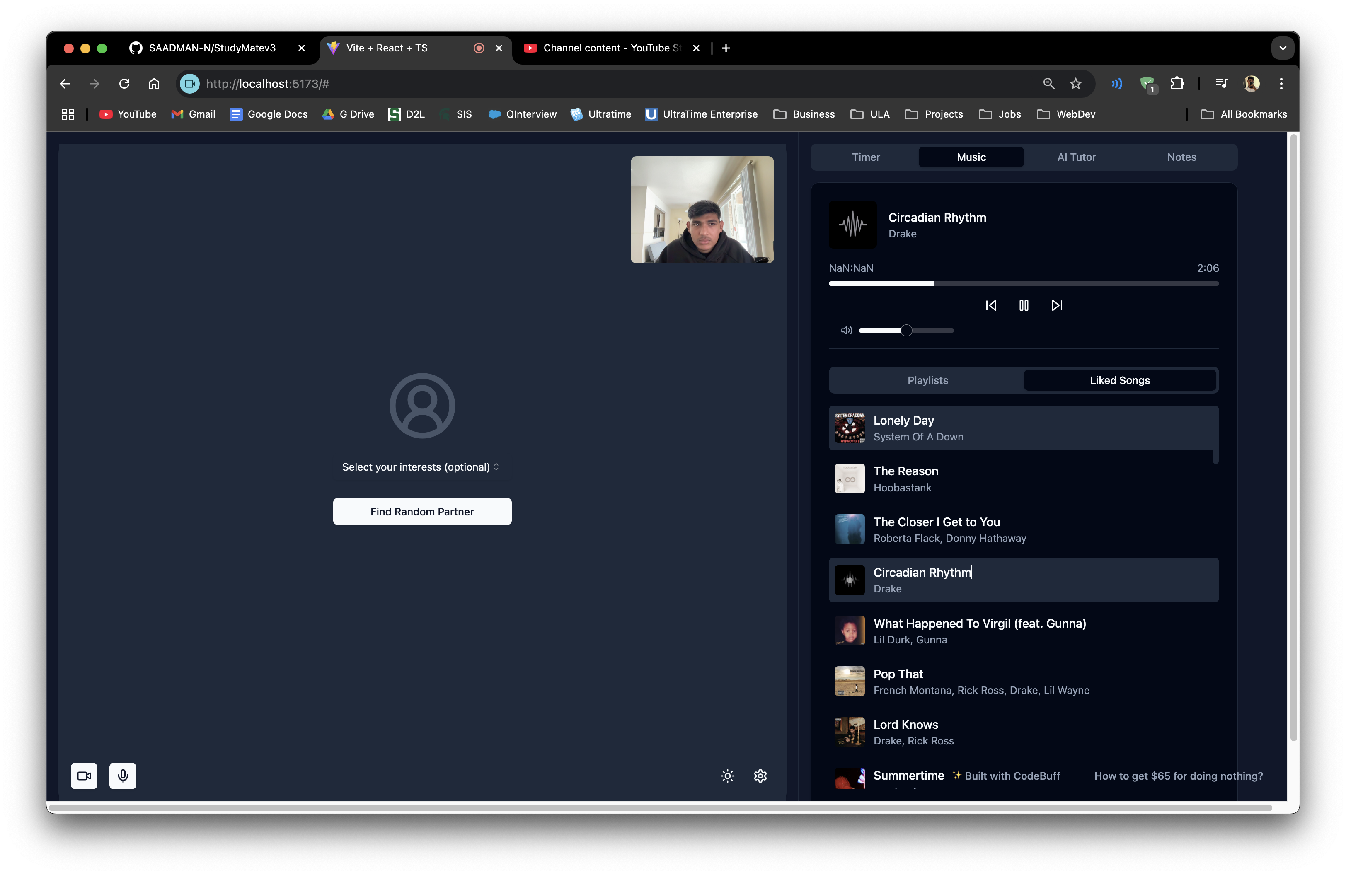Expand the Select your interests dropdown
The height and width of the screenshot is (875, 1346).
421,467
